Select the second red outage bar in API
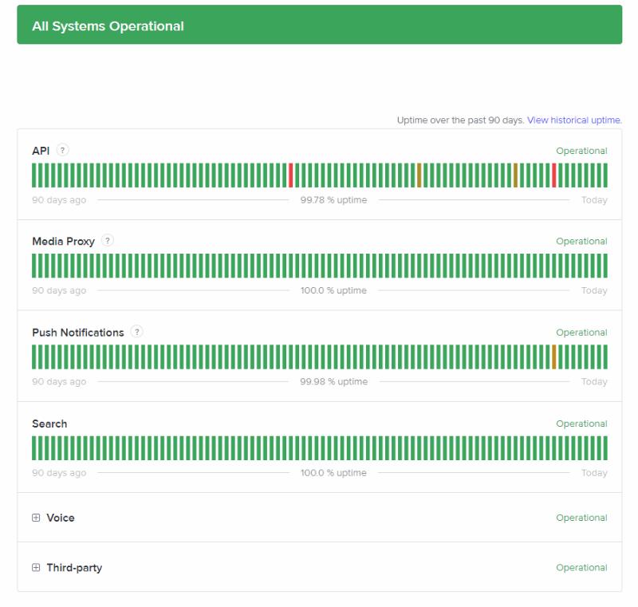 click(553, 175)
